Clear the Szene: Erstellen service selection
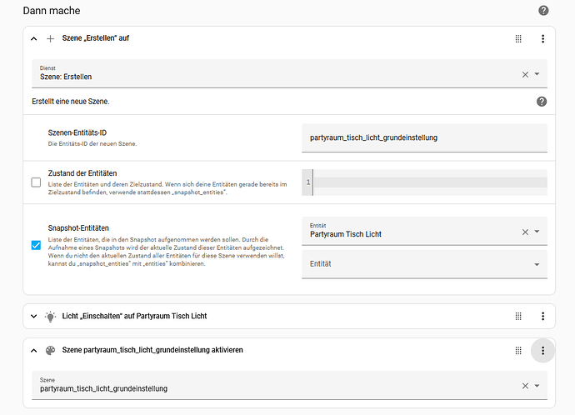 pyautogui.click(x=525, y=74)
